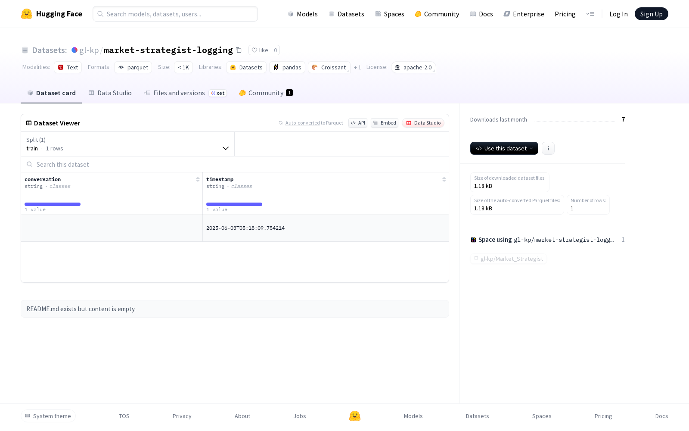Select the pandas library tag
This screenshot has width=689, height=431.
tap(287, 67)
